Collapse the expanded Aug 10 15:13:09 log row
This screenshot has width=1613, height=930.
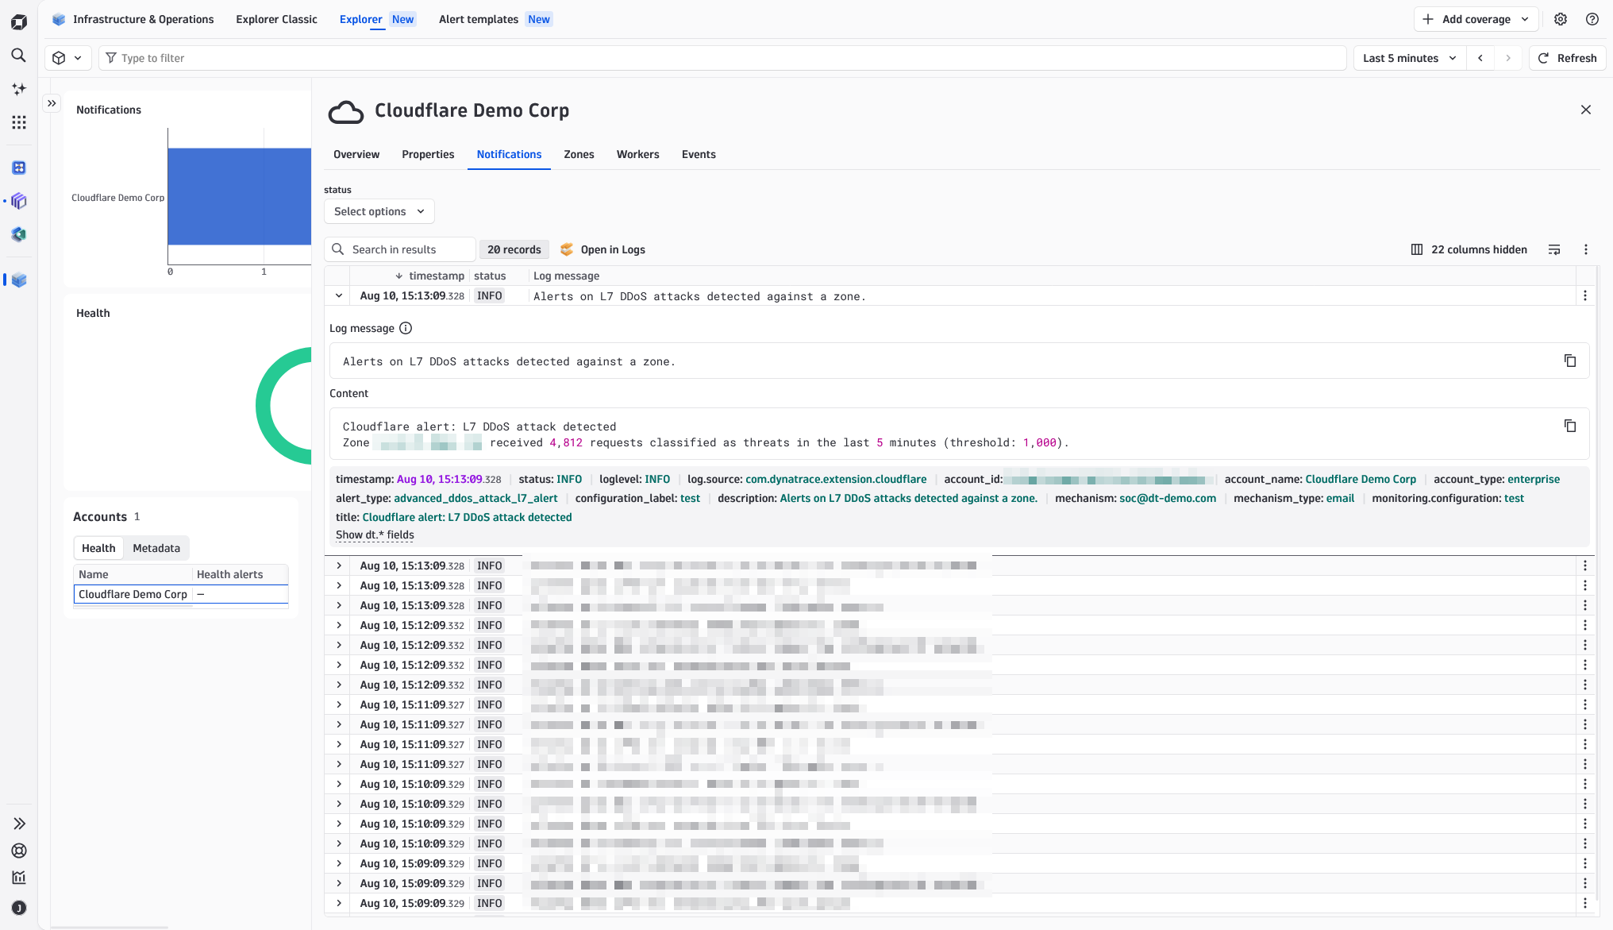click(x=339, y=295)
